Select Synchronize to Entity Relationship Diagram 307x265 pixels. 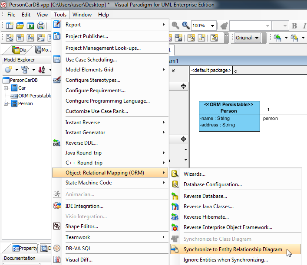point(235,249)
